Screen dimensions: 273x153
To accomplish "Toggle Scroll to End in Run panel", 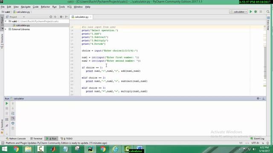I will [13, 119].
